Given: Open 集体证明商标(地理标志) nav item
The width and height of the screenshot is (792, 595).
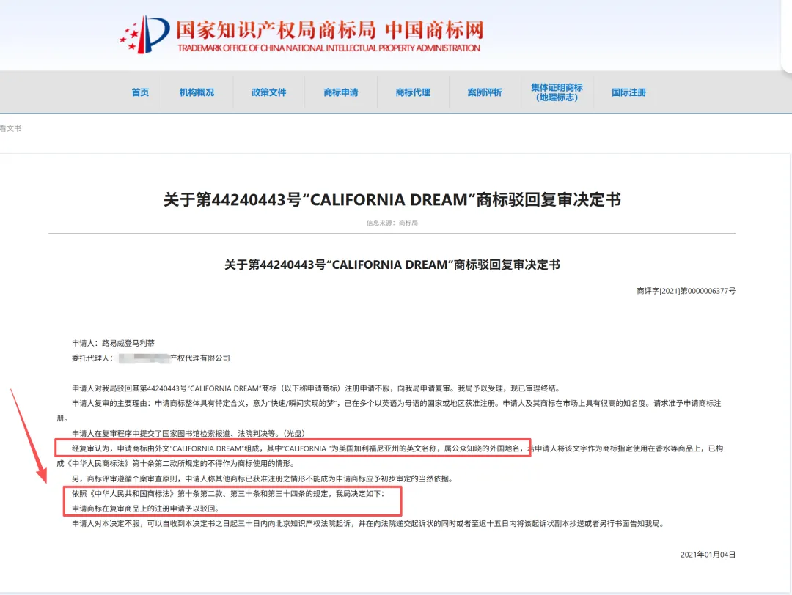Looking at the screenshot, I should point(557,92).
